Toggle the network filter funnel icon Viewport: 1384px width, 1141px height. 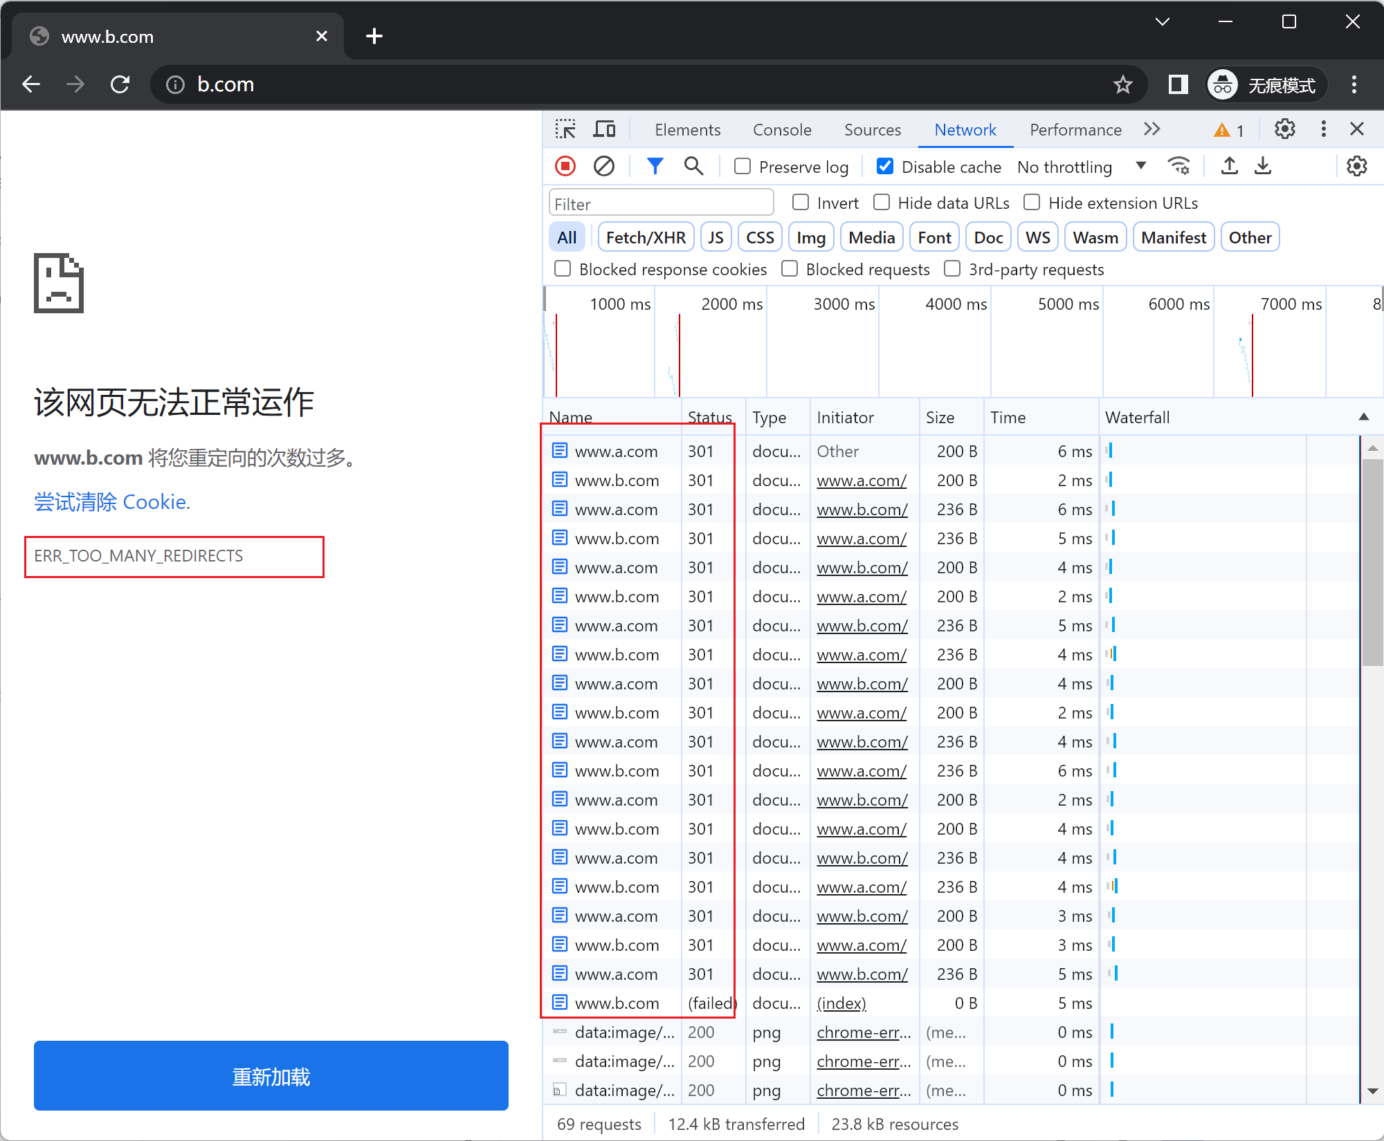tap(655, 166)
